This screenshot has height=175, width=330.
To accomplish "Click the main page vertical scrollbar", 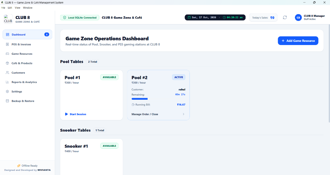I will pyautogui.click(x=329, y=73).
